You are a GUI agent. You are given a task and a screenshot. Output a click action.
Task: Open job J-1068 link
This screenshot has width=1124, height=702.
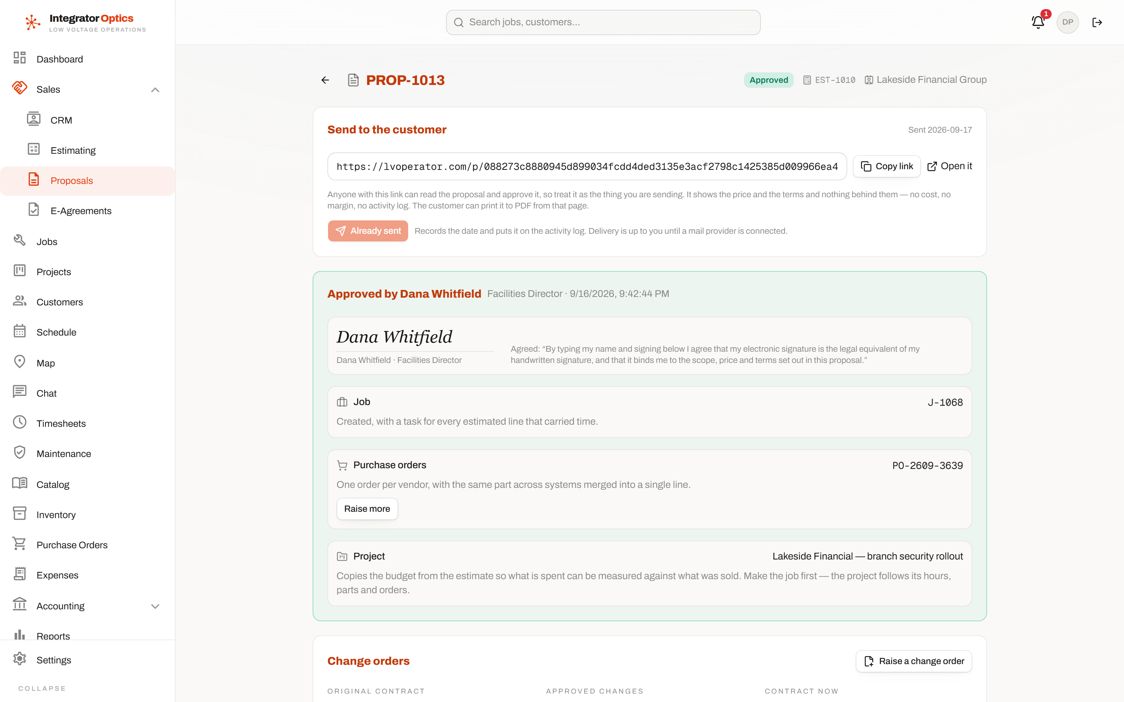tap(945, 402)
